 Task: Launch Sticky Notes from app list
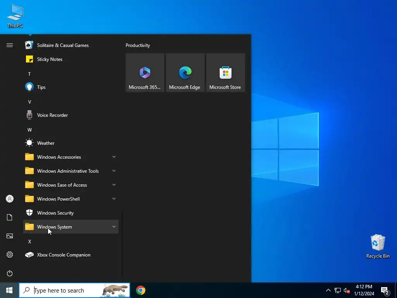click(71, 59)
